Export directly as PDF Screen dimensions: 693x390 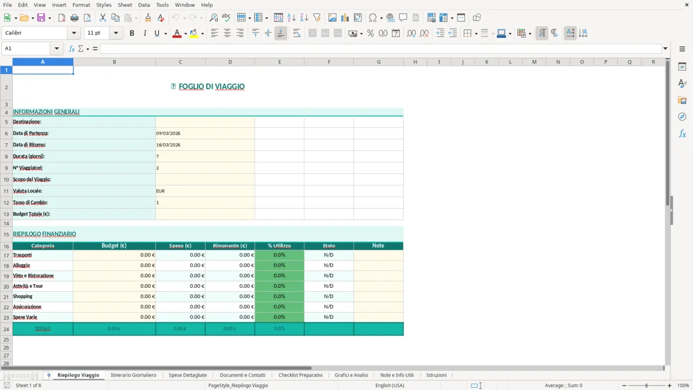click(62, 18)
